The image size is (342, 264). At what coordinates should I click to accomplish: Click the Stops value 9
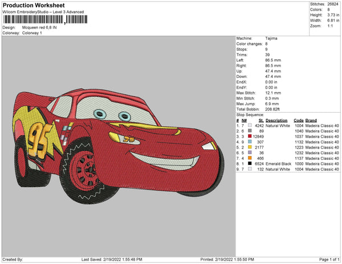tap(266, 49)
